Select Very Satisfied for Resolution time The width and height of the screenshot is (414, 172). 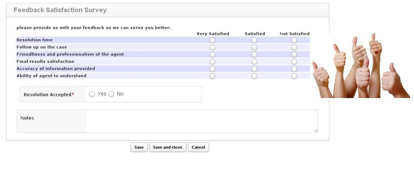click(x=212, y=40)
